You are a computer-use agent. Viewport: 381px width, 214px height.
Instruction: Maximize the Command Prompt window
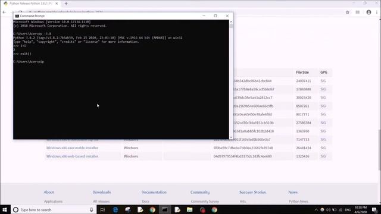[x=216, y=16]
